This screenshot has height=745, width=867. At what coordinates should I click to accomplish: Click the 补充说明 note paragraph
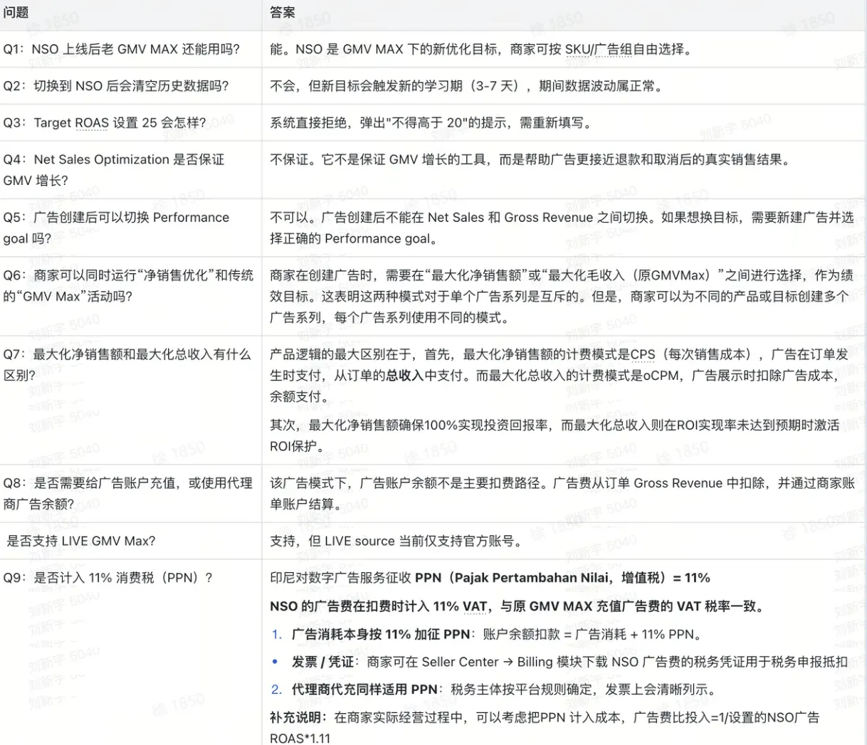pos(545,727)
